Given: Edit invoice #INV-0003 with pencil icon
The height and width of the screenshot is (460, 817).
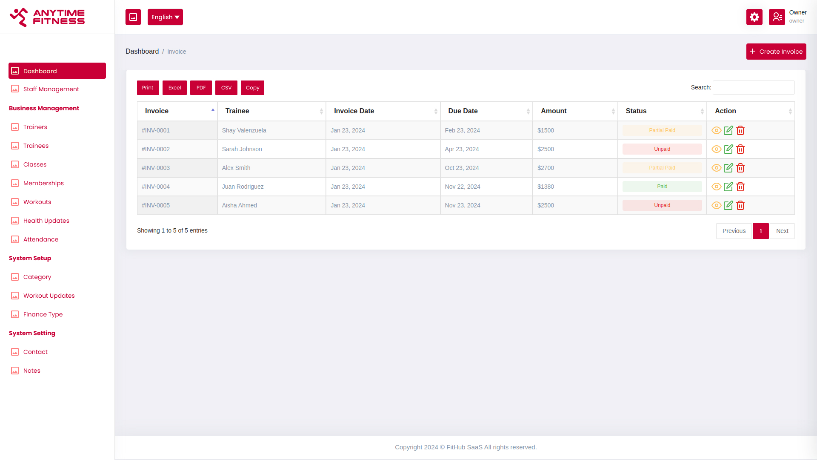Looking at the screenshot, I should tap(728, 168).
